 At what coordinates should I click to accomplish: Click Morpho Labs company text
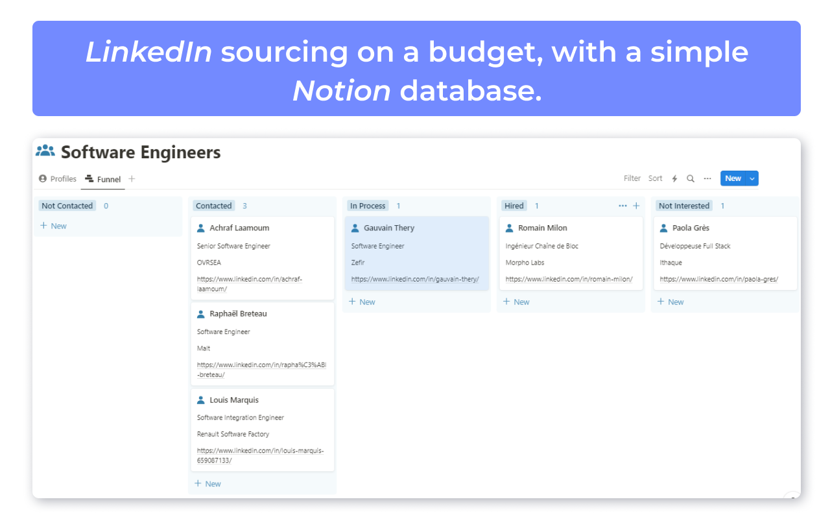coord(525,263)
